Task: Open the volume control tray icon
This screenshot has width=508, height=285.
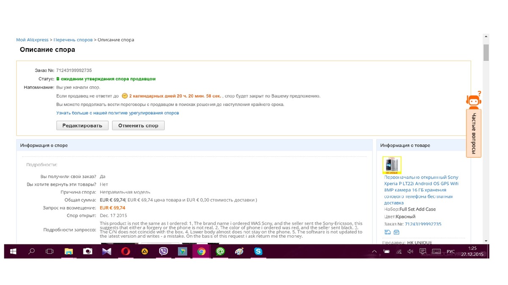Action: coord(410,252)
